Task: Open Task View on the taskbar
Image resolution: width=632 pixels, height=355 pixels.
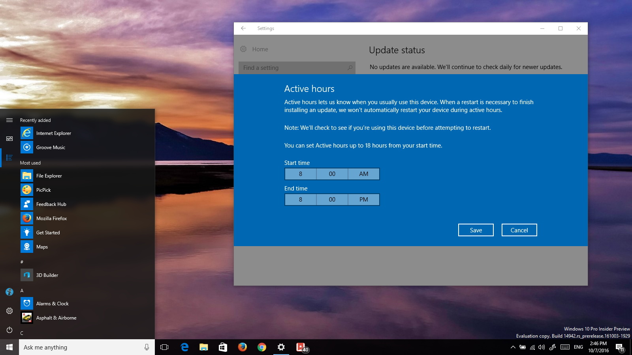Action: coord(163,348)
